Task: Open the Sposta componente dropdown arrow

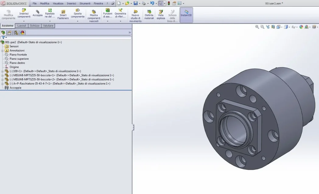Action: (x=78, y=21)
